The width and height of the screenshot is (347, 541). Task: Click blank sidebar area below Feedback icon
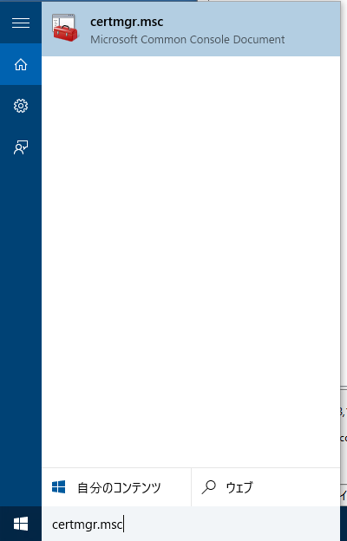pyautogui.click(x=21, y=328)
